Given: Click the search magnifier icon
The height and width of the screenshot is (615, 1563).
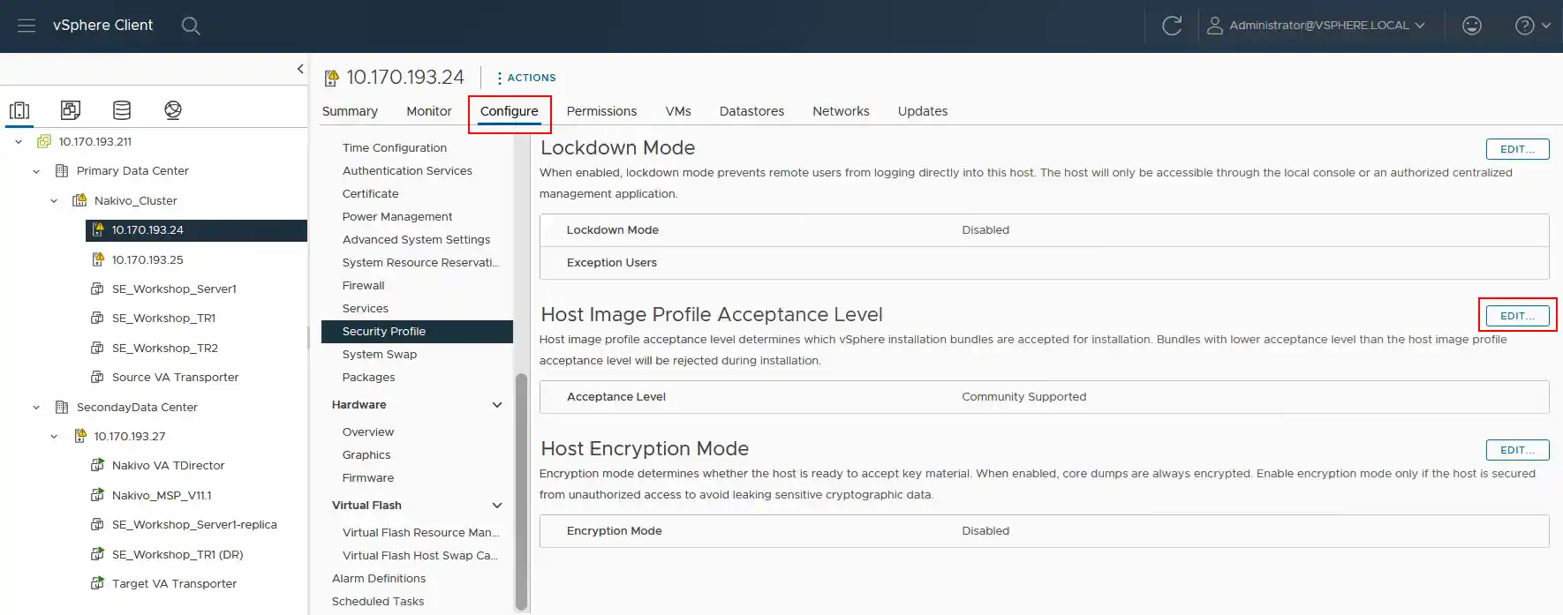Looking at the screenshot, I should click(x=191, y=26).
